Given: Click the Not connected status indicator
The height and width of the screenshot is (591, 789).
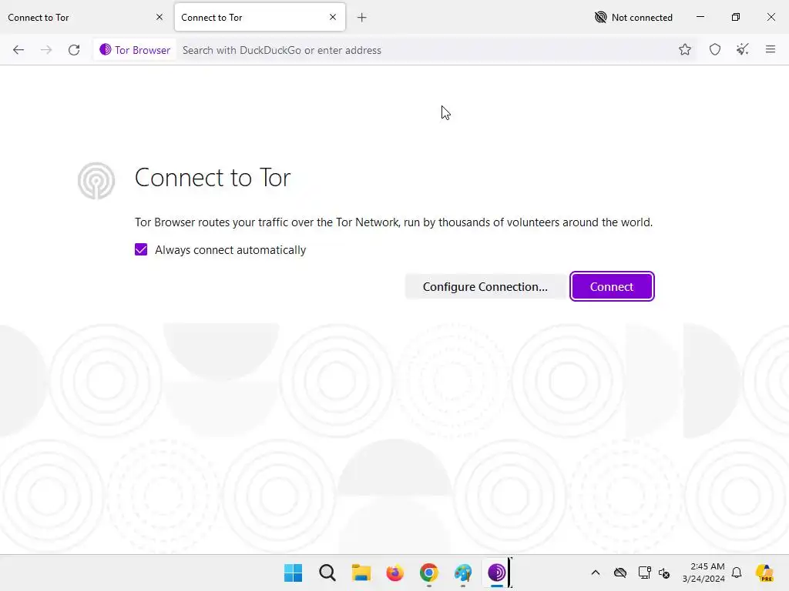Looking at the screenshot, I should (633, 18).
